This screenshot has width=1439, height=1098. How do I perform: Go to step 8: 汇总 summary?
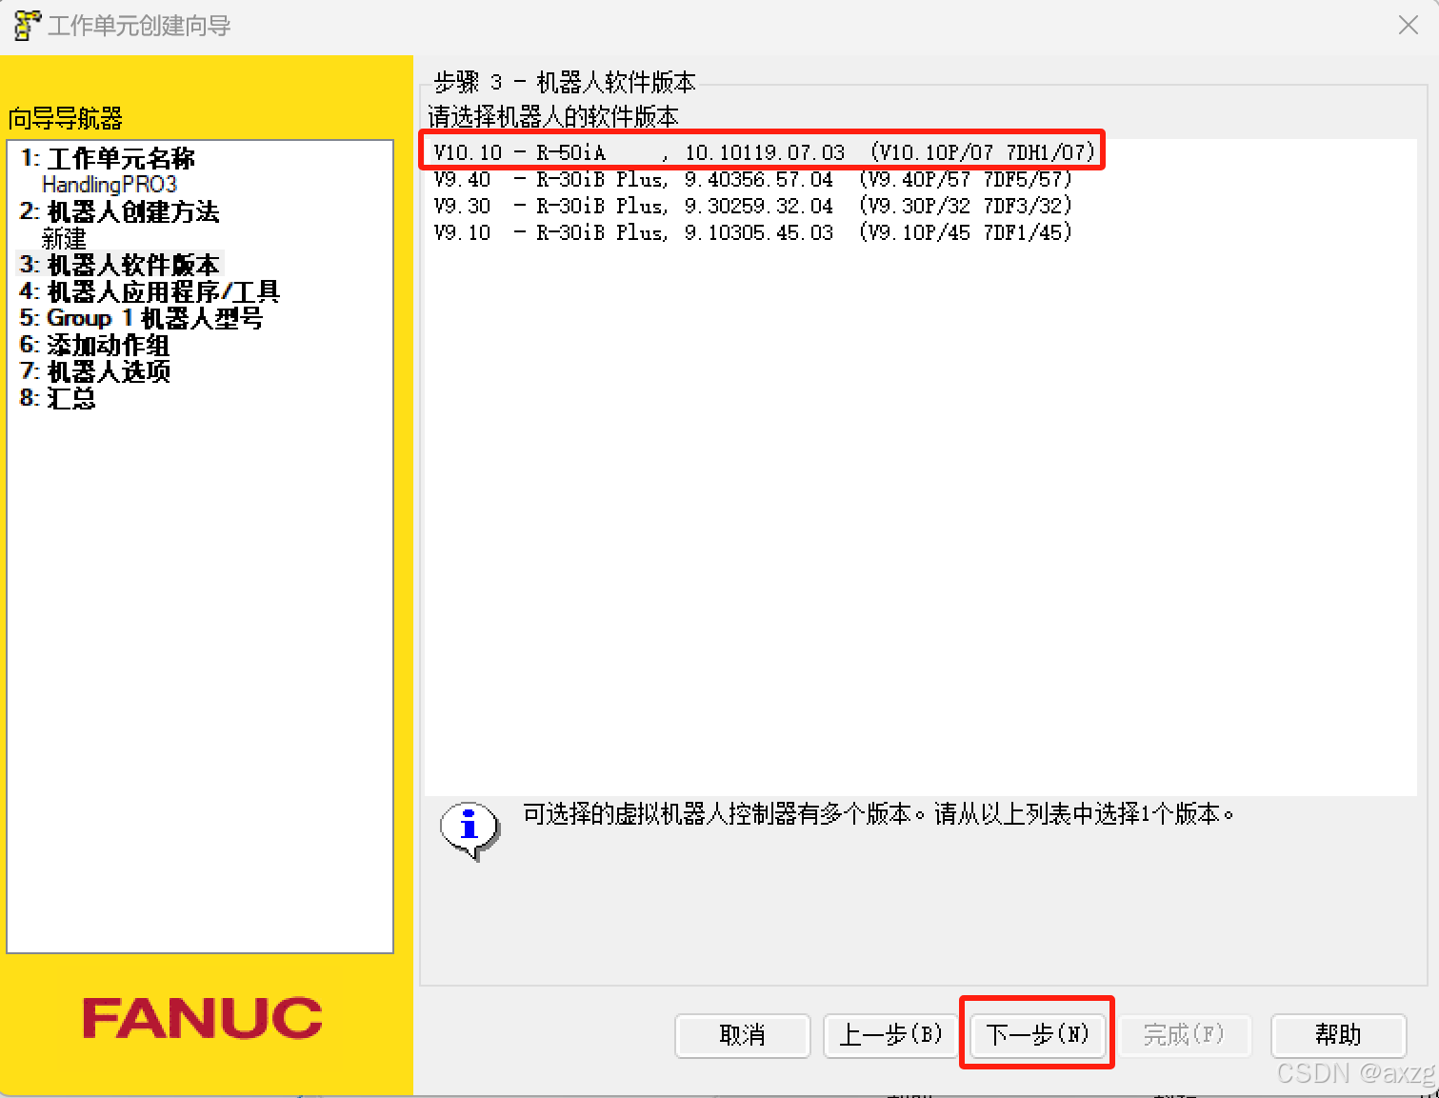(x=58, y=398)
